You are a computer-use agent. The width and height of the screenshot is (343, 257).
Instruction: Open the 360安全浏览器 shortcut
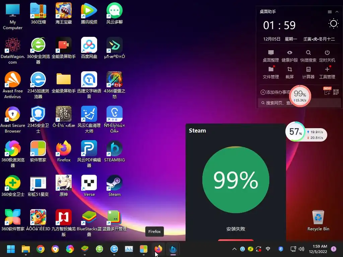pyautogui.click(x=38, y=51)
